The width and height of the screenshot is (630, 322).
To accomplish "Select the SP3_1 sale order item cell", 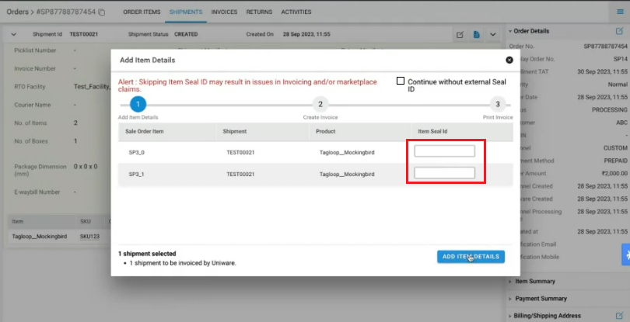I will coord(137,174).
